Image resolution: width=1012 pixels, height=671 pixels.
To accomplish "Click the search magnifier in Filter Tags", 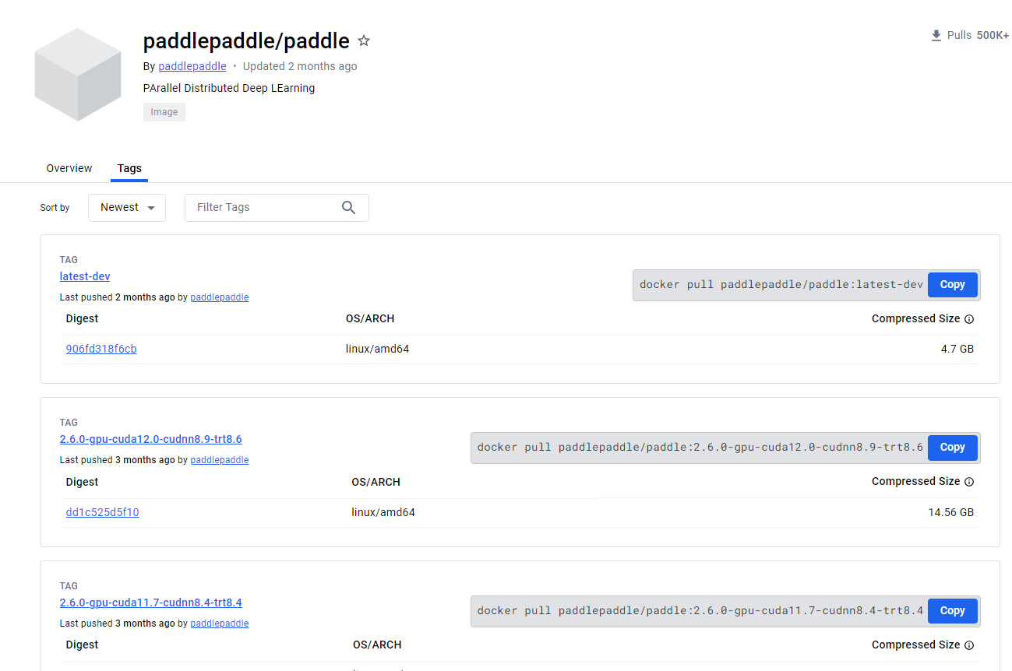I will click(348, 207).
